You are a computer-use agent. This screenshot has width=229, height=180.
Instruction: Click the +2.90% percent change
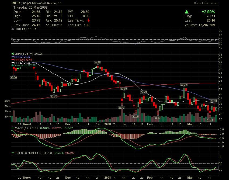click(x=208, y=12)
